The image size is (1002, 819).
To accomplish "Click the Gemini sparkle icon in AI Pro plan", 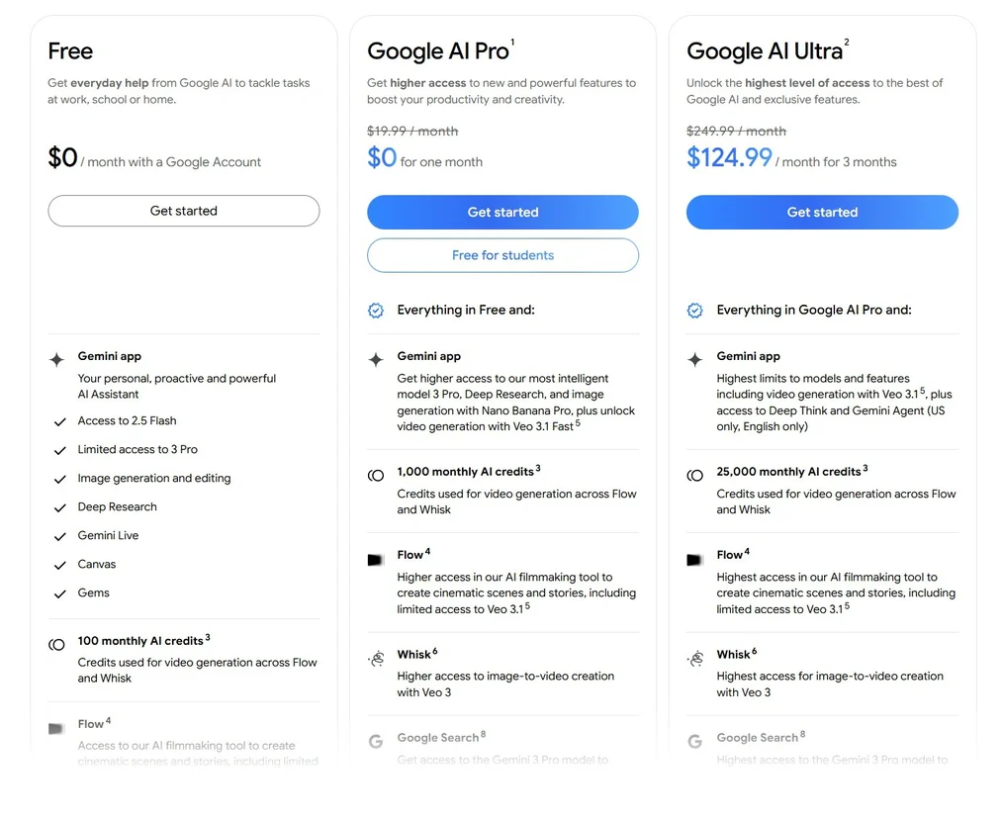I will tap(376, 360).
